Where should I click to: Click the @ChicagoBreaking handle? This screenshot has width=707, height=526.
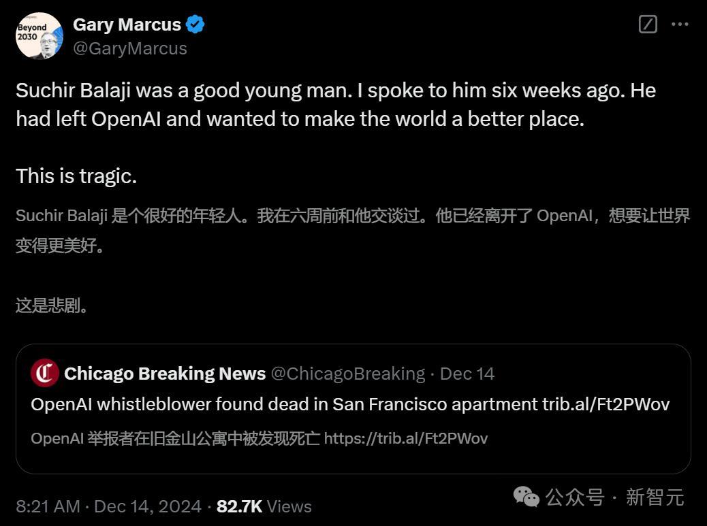[347, 374]
